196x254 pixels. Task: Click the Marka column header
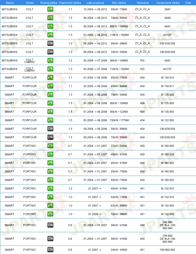(x=10, y=3)
